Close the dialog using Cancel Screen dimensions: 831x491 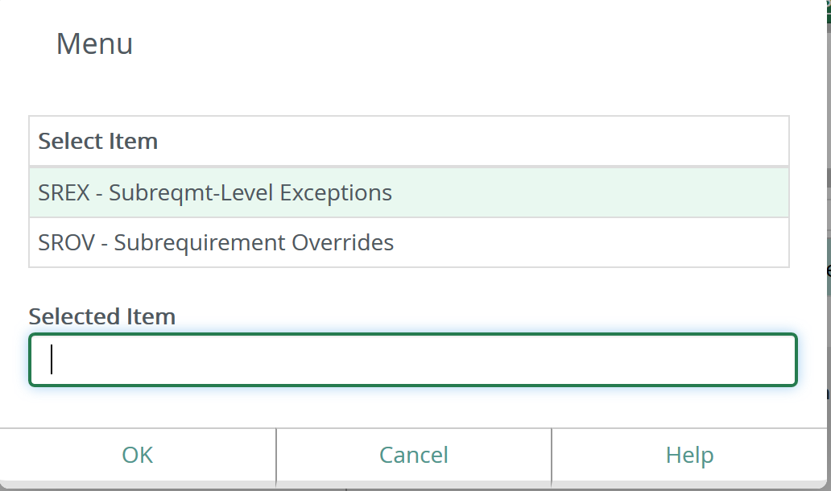click(x=413, y=455)
